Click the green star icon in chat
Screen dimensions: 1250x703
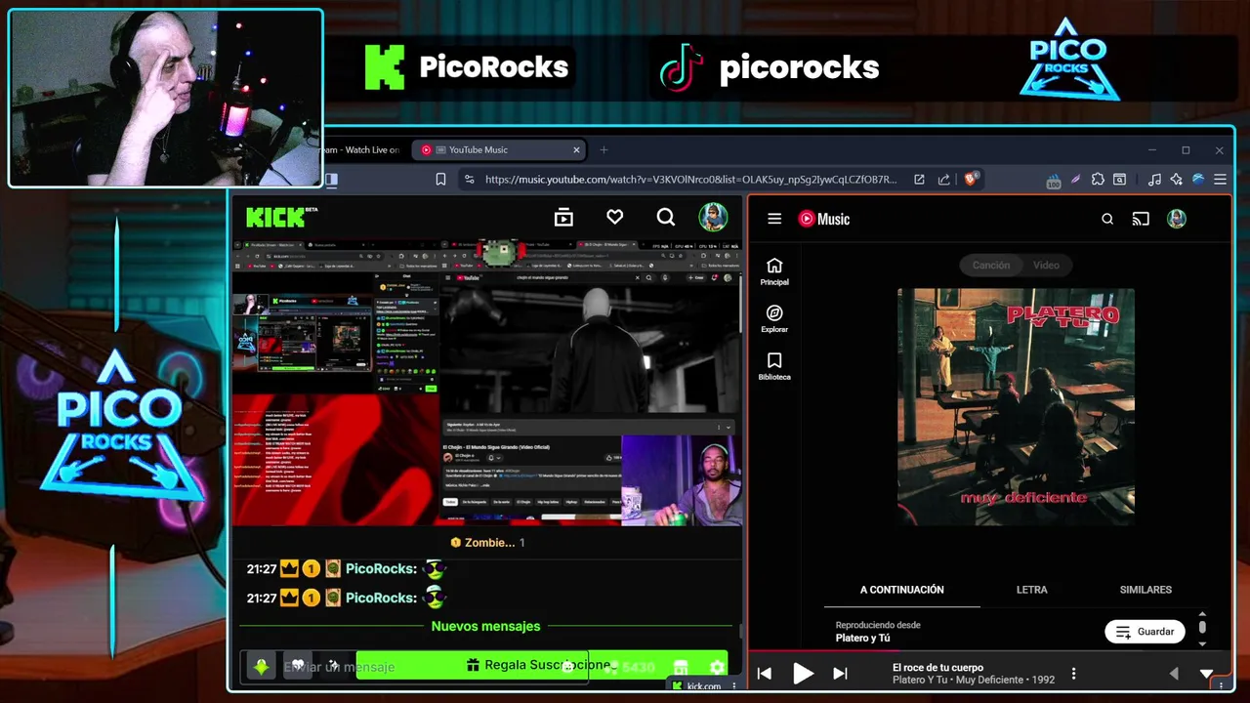pyautogui.click(x=261, y=667)
